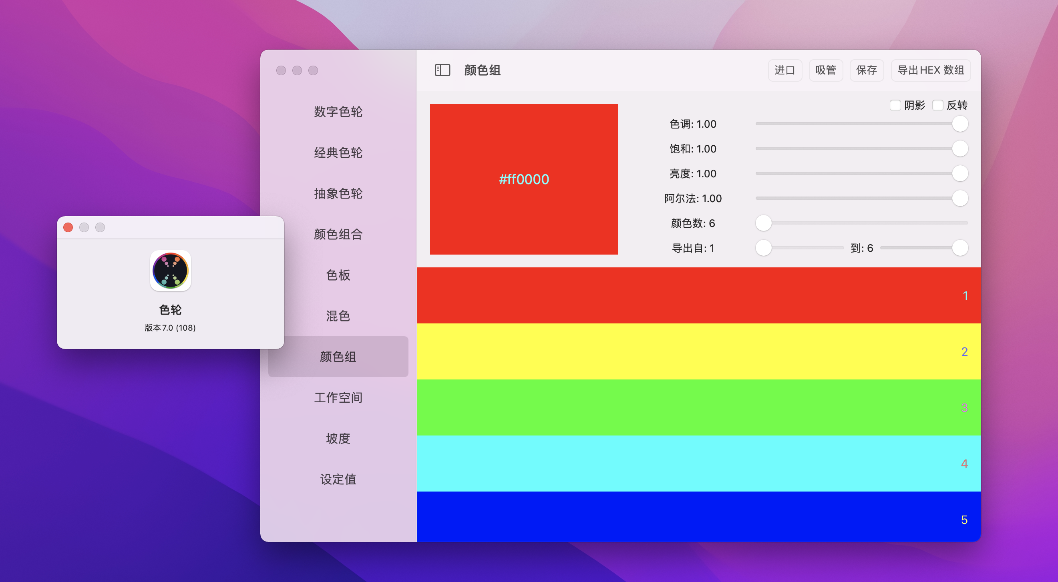This screenshot has width=1058, height=582.
Task: Click 导出 HEX 数组 button
Action: (930, 70)
